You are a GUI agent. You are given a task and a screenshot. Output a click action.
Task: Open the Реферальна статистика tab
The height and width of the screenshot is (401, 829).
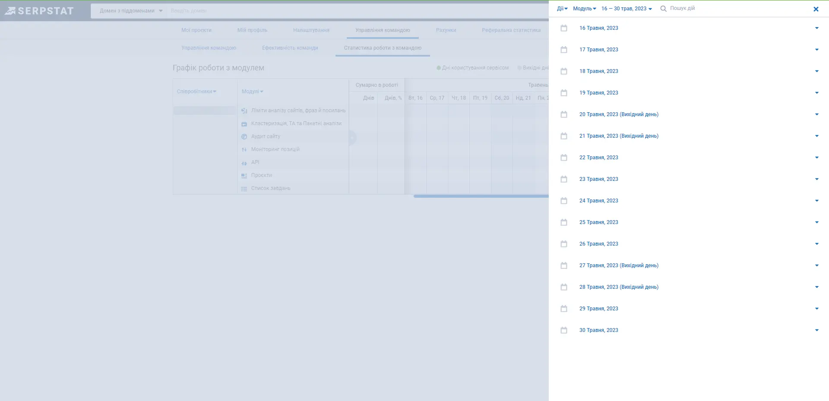coord(511,30)
